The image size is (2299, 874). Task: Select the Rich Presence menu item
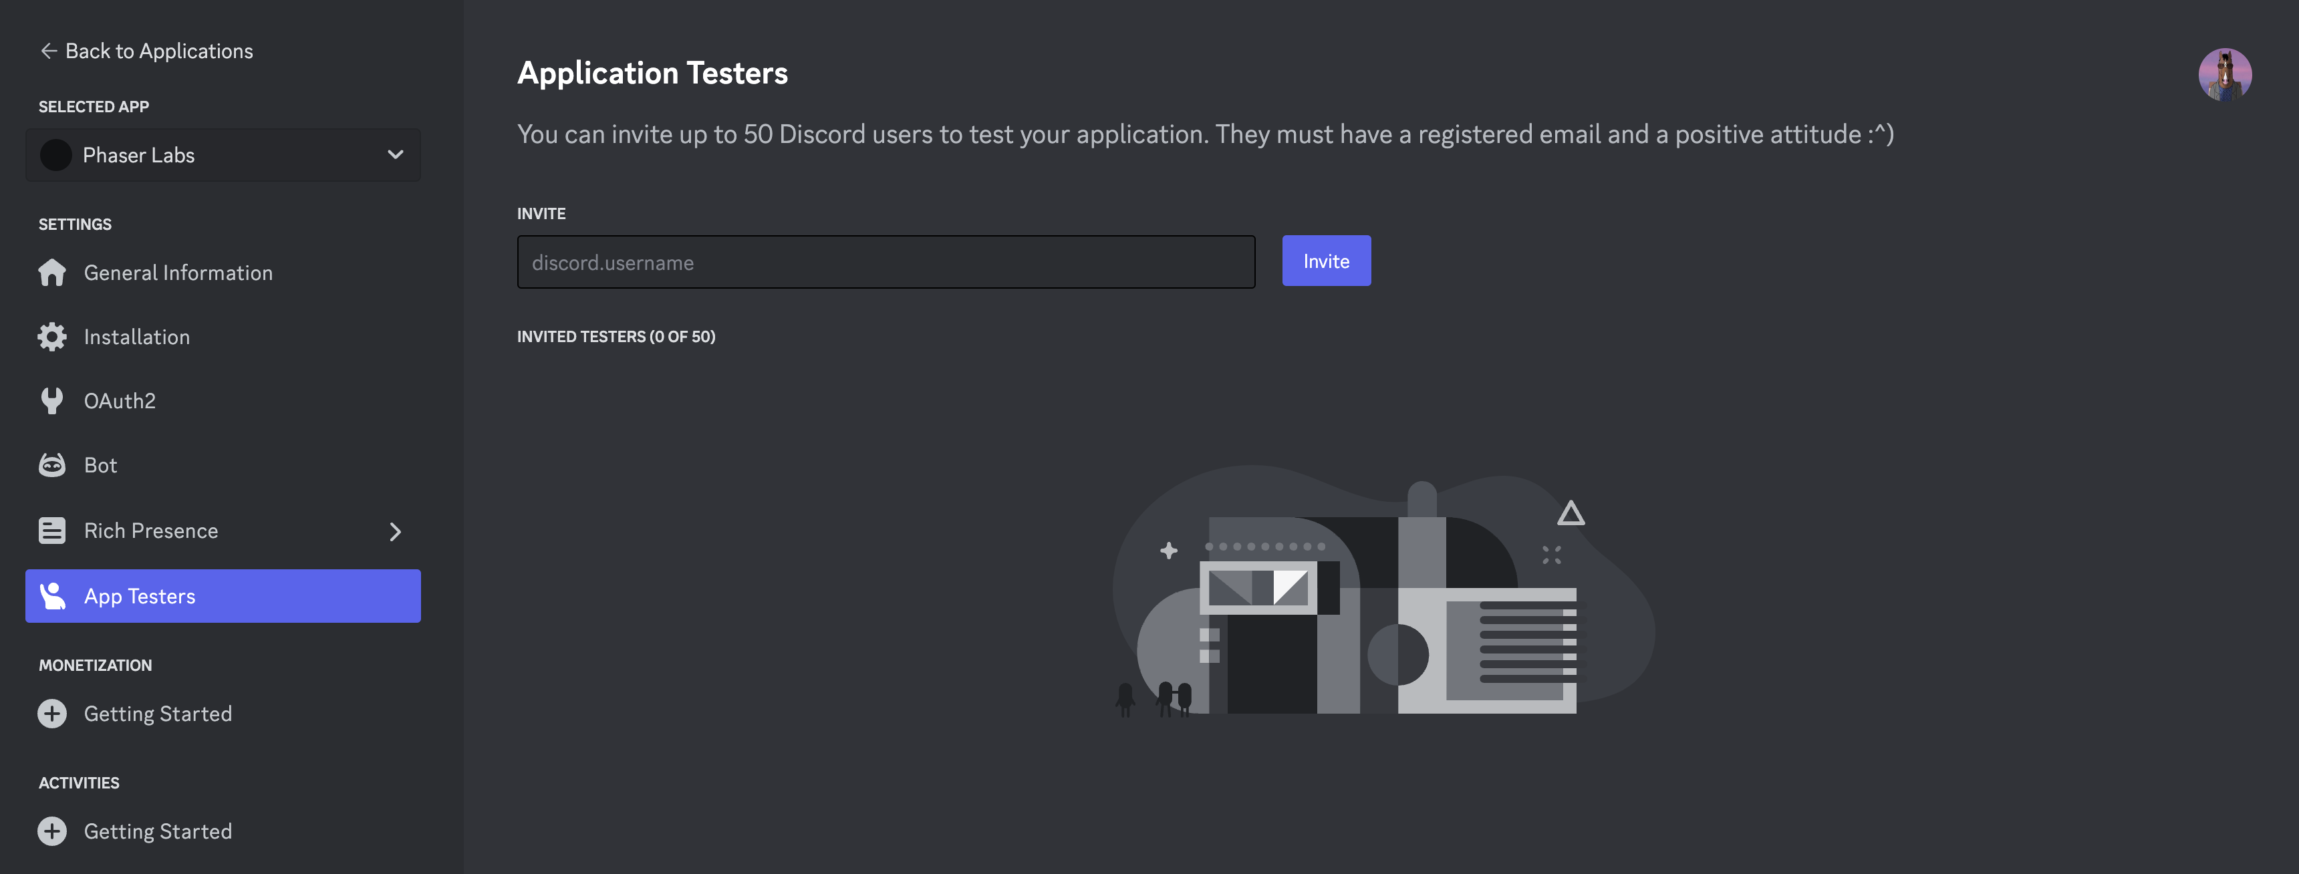pos(223,531)
